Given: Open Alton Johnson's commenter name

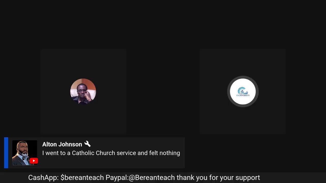Looking at the screenshot, I should click(x=62, y=144).
